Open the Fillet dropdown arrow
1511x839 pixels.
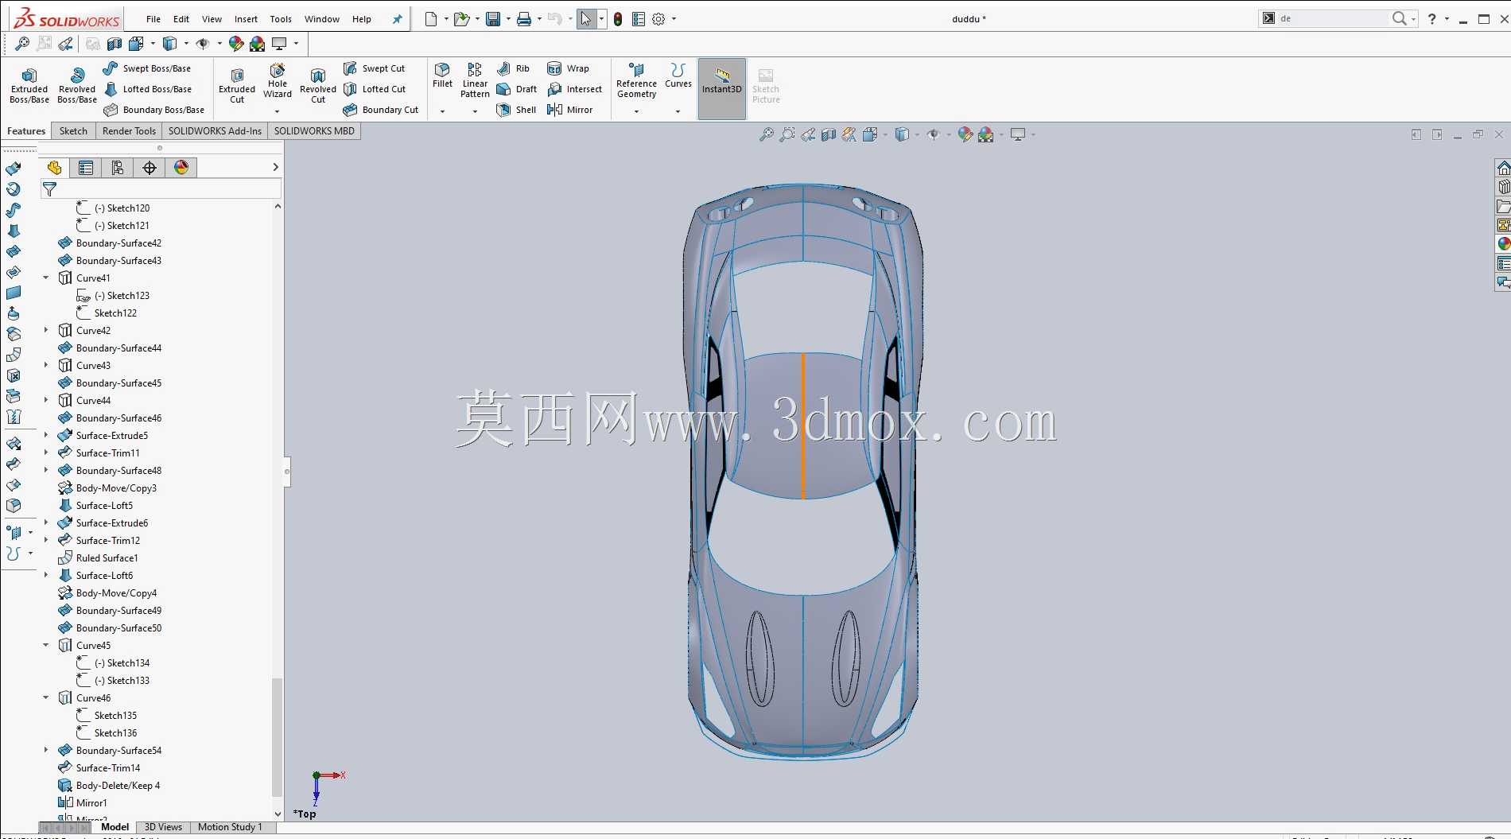pyautogui.click(x=442, y=111)
